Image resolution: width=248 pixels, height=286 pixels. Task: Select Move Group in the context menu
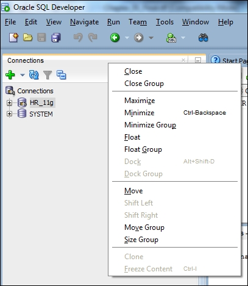click(x=144, y=227)
